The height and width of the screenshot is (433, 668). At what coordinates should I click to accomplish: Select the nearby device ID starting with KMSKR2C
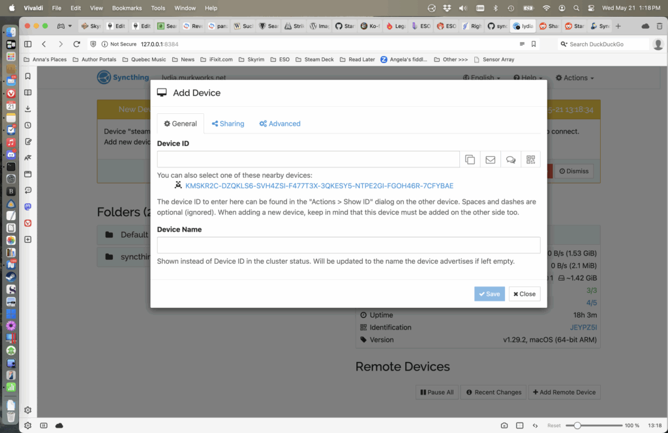click(319, 186)
